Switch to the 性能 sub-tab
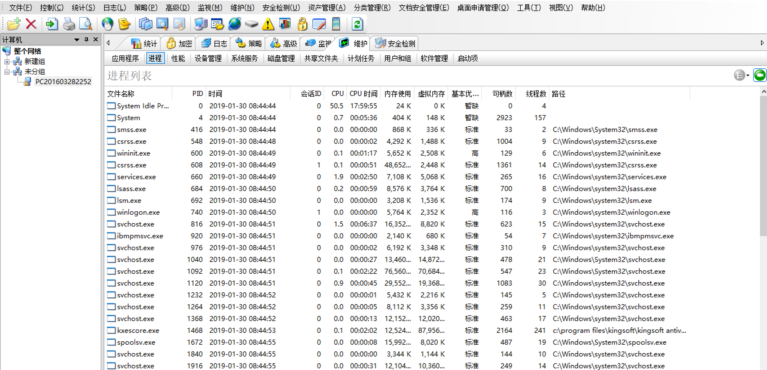The image size is (767, 370). [178, 58]
